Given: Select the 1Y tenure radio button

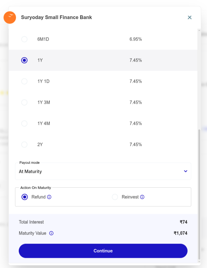Looking at the screenshot, I should [24, 60].
